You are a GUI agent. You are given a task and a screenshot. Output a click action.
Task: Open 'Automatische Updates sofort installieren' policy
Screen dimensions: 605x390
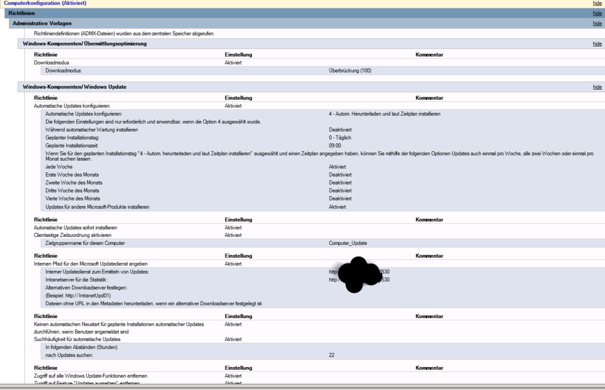(75, 227)
